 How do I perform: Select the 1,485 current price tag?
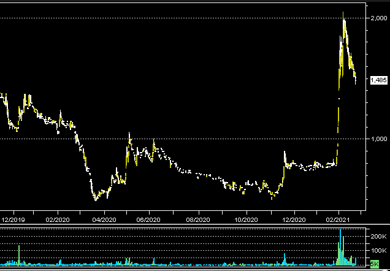[x=379, y=80]
